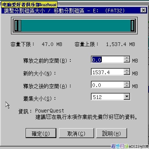149x149 pixels.
Task: Focus the free space before (B) field
Action: [x=108, y=60]
